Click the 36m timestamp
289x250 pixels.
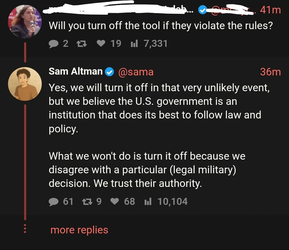(270, 72)
